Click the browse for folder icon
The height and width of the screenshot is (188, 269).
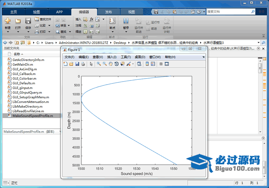[23, 42]
